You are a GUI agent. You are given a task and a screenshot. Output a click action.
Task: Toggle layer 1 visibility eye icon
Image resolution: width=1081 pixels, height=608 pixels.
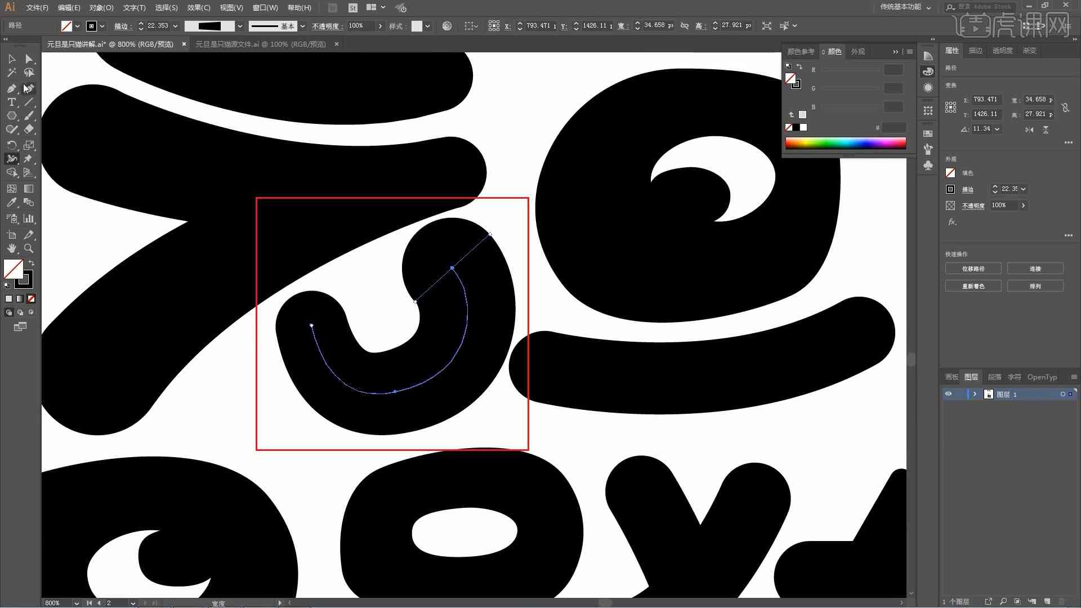pos(948,394)
